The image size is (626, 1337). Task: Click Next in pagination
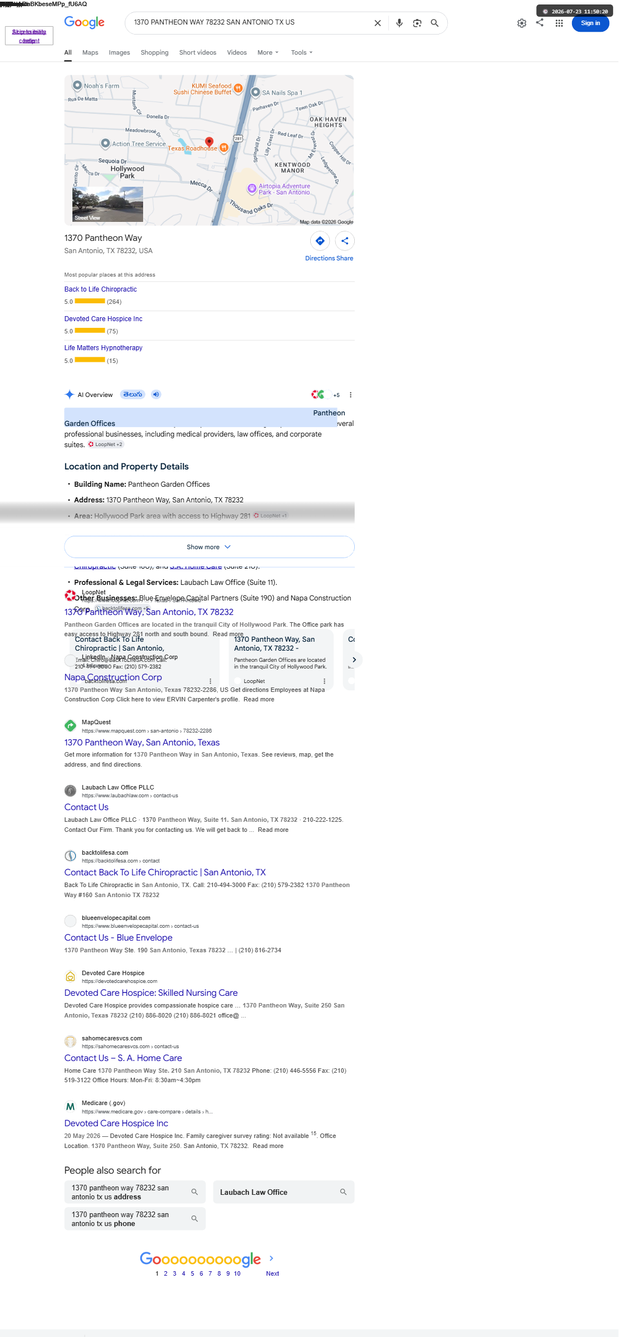272,1273
